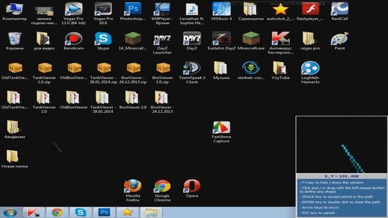The width and height of the screenshot is (388, 218).
Task: Click the capture magnifier preview
Action: pyautogui.click(x=341, y=145)
